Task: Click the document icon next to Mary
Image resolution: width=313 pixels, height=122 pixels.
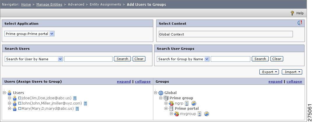Action: tap(77, 109)
